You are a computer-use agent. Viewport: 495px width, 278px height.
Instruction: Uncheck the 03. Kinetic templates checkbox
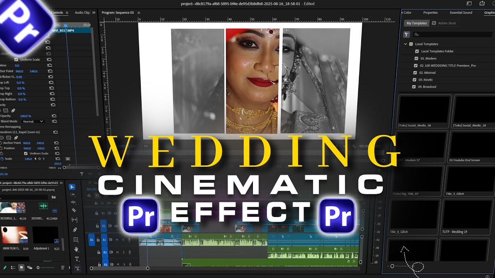tap(415, 80)
